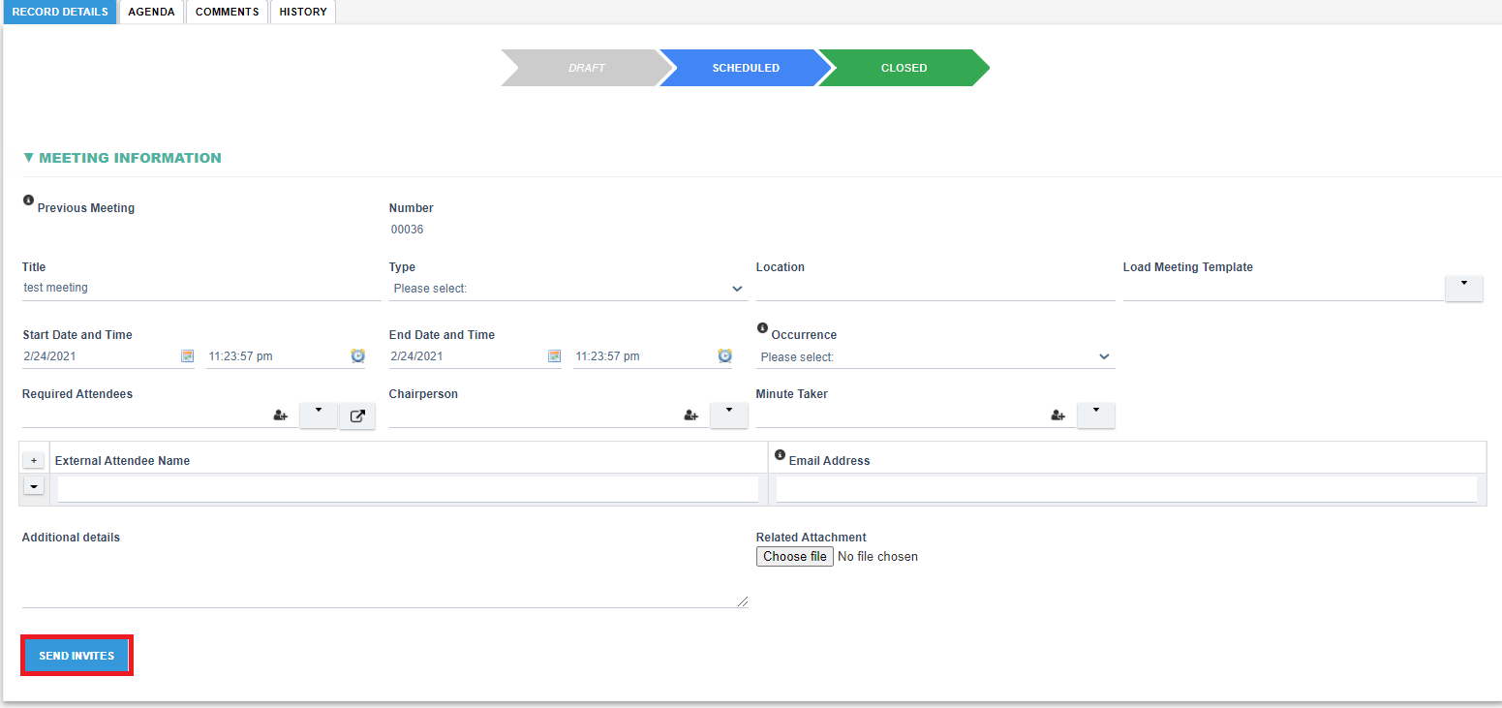Click the Location input field
Viewport: 1502px width, 708px height.
tap(935, 289)
